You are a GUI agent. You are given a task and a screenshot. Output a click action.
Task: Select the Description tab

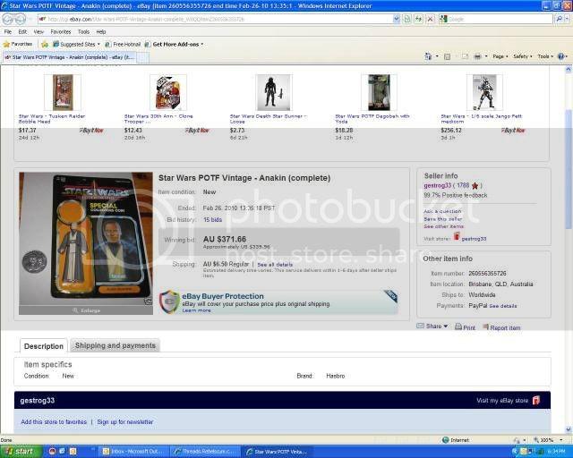point(44,346)
